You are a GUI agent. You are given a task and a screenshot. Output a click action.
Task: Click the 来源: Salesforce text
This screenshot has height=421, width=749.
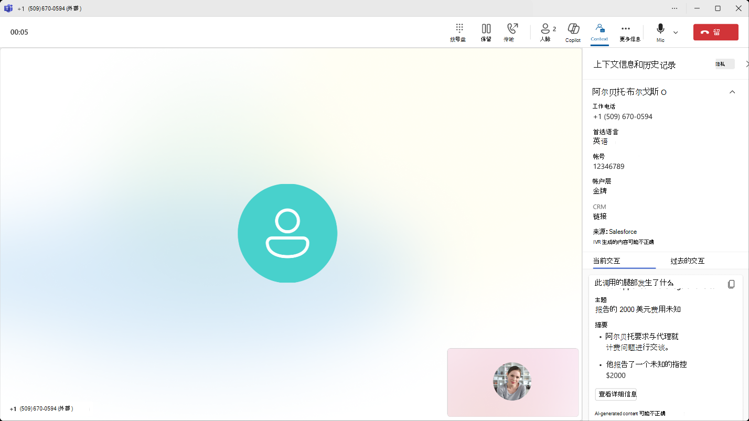click(615, 232)
